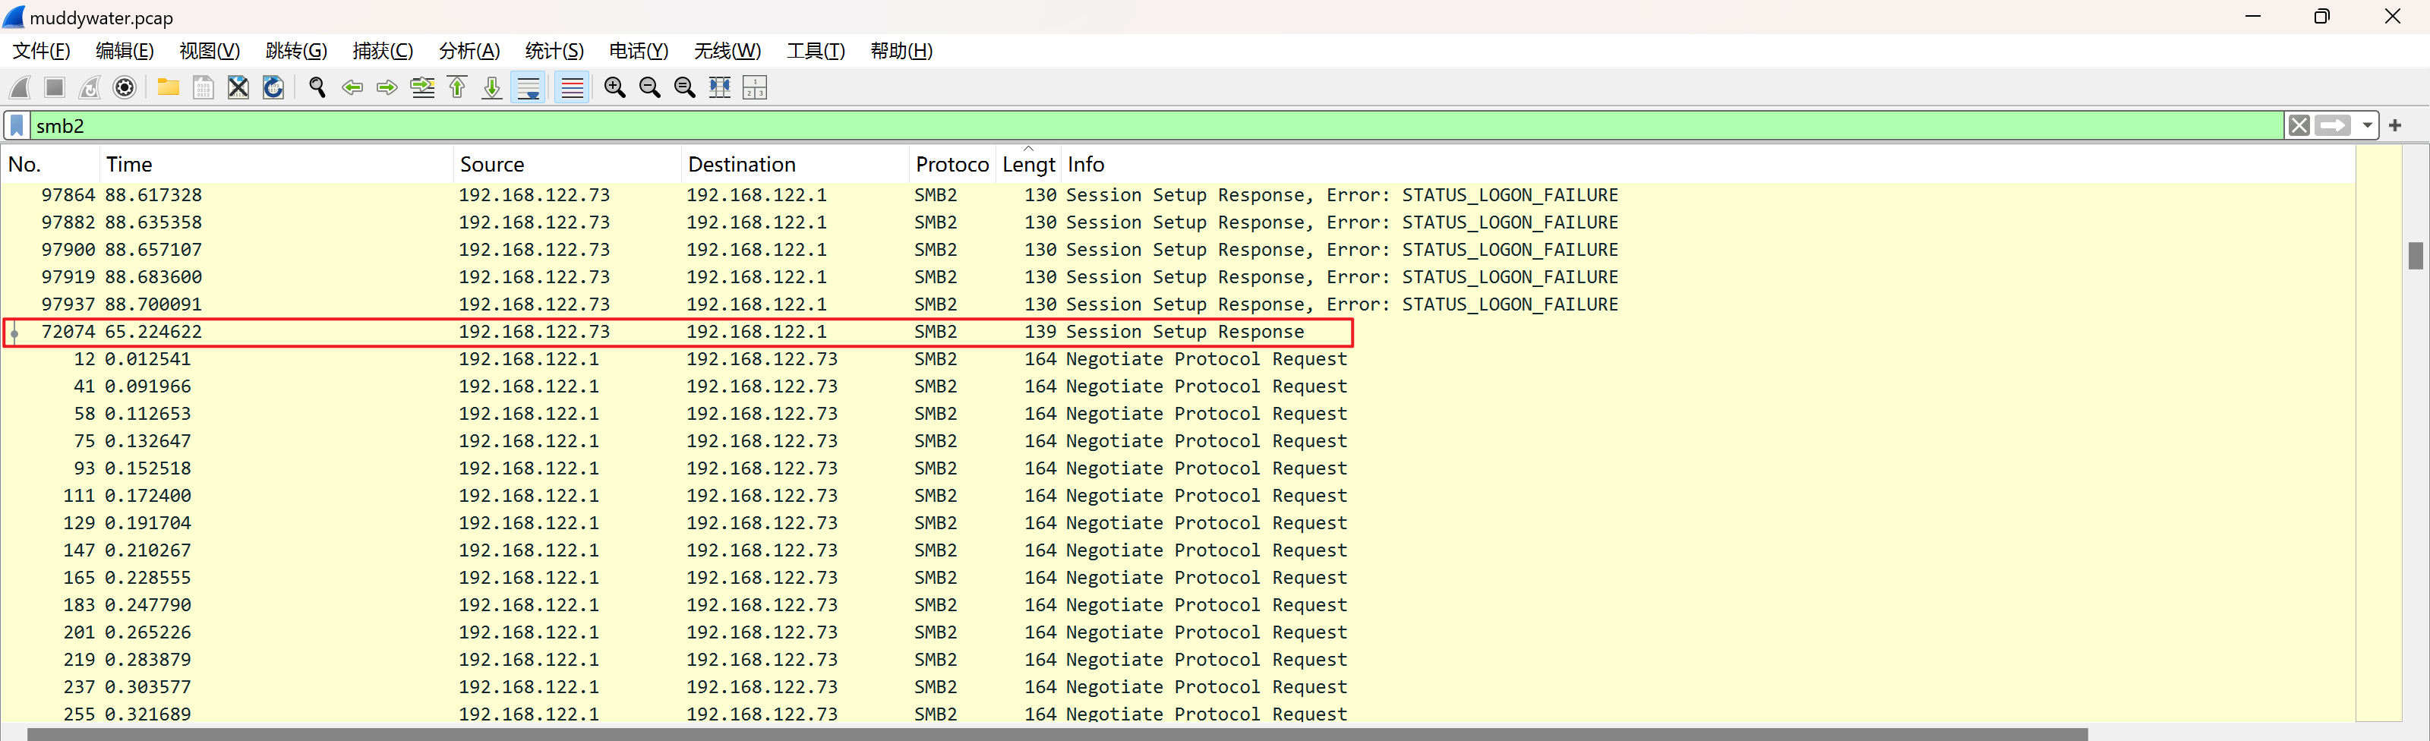This screenshot has width=2430, height=741.
Task: Reload the current capture file
Action: tap(273, 87)
